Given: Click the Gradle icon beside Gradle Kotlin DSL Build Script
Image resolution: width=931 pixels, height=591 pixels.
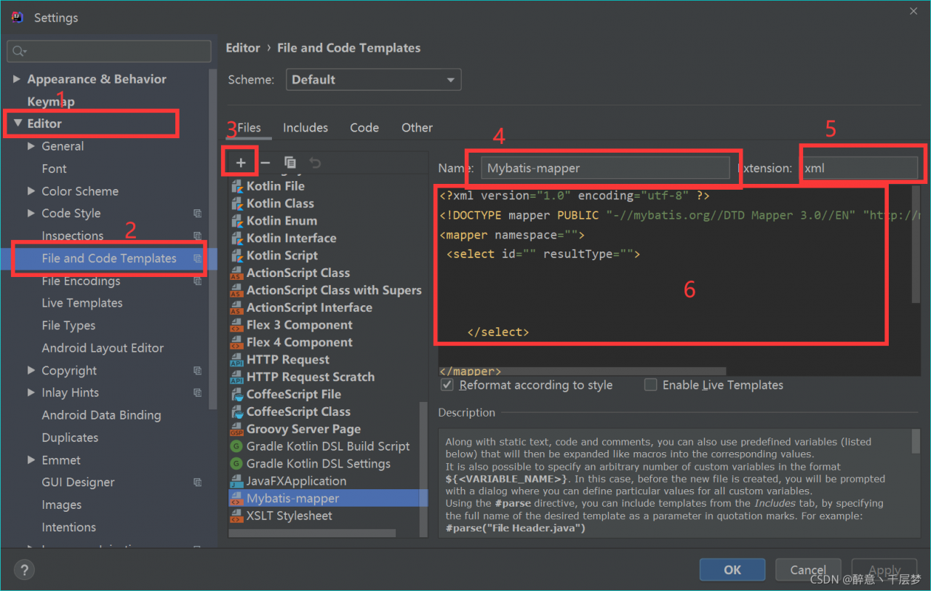Looking at the screenshot, I should pyautogui.click(x=237, y=446).
